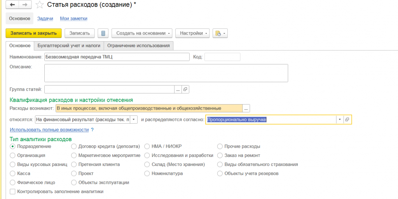Select the Проект radio button

click(74, 174)
